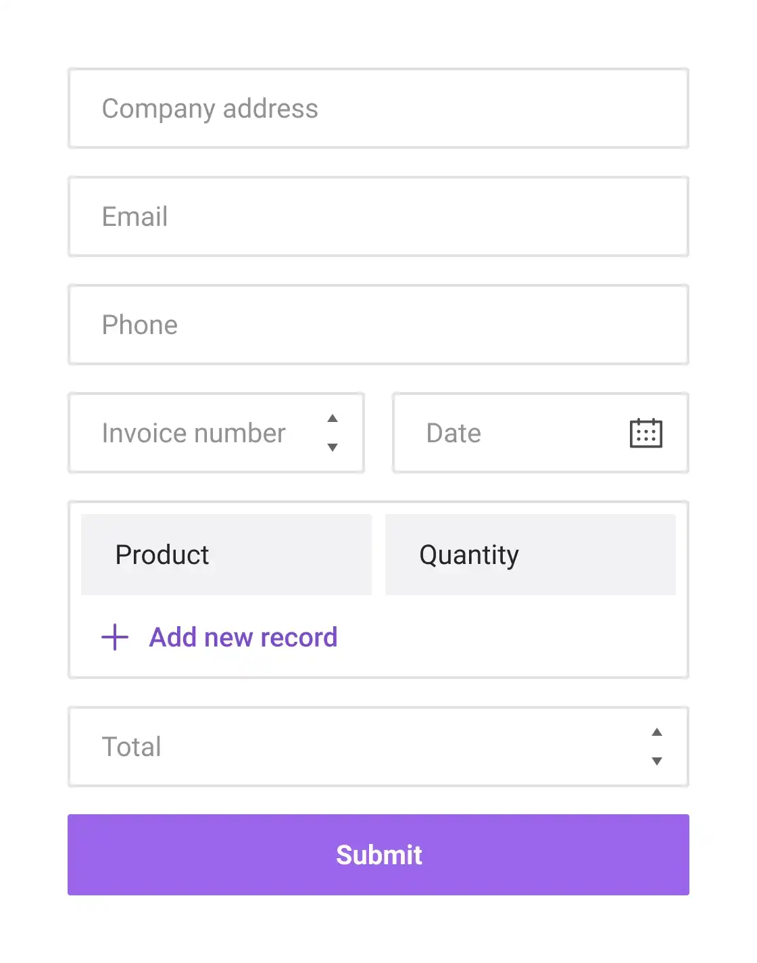This screenshot has width=757, height=963.
Task: Click the Date placeholder text
Action: 454,433
